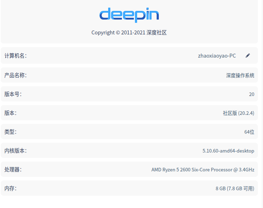
Task: Click the 版本号 label
Action: click(13, 94)
